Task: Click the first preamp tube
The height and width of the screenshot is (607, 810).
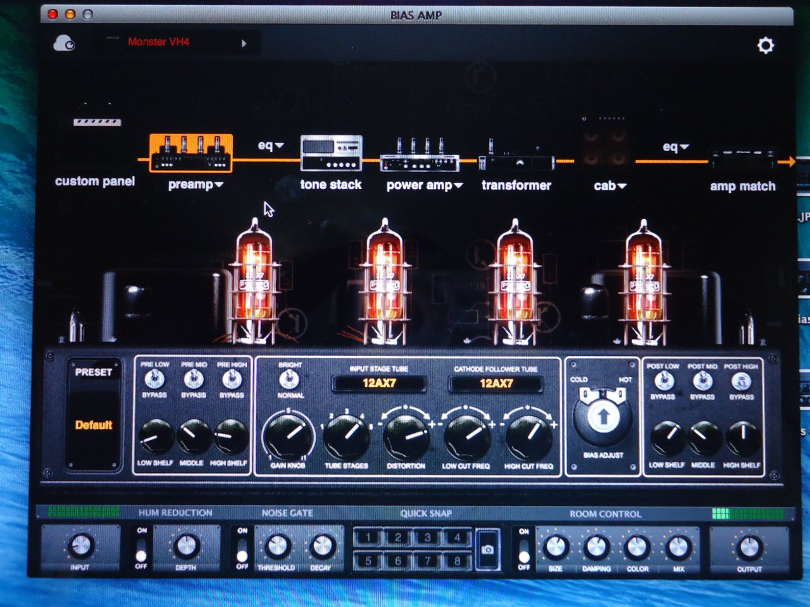Action: 256,281
